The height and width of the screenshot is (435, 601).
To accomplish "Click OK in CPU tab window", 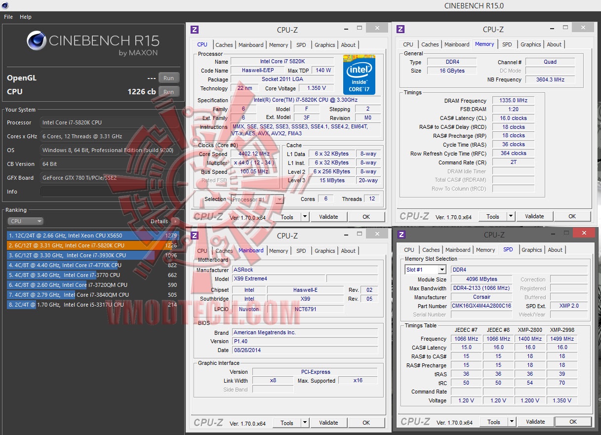I will coord(366,217).
